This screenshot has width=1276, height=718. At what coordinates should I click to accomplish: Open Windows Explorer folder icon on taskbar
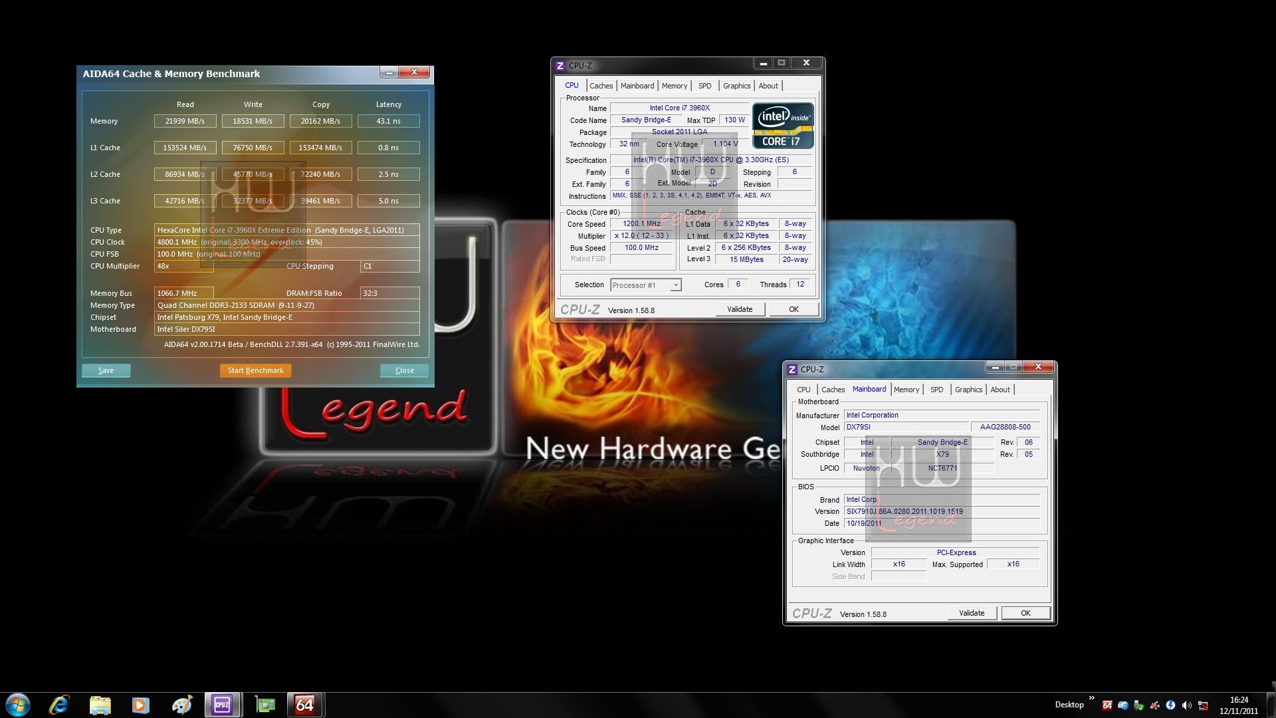tap(100, 705)
